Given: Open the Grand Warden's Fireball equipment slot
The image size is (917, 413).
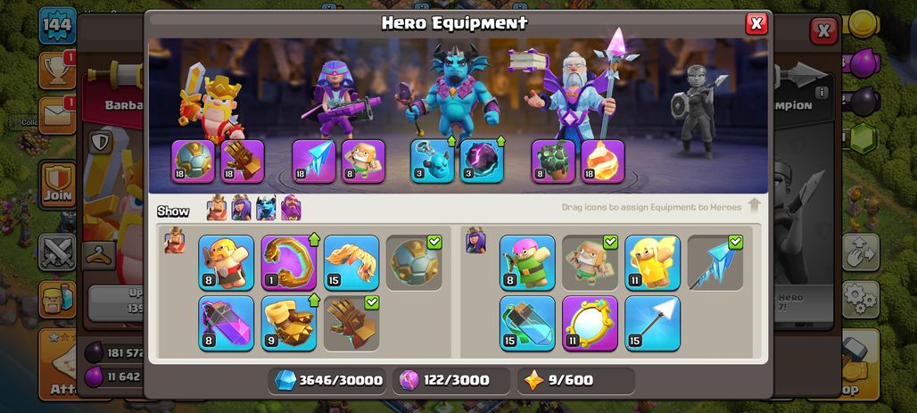Looking at the screenshot, I should pos(602,161).
